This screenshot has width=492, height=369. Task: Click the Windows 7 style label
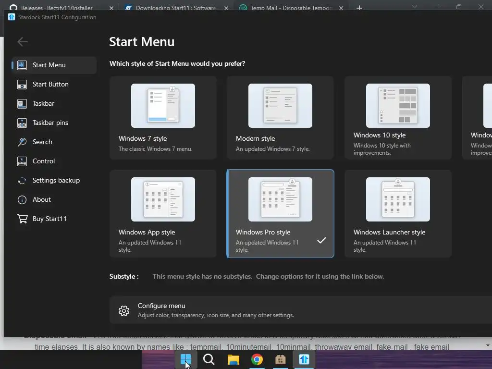tap(143, 138)
